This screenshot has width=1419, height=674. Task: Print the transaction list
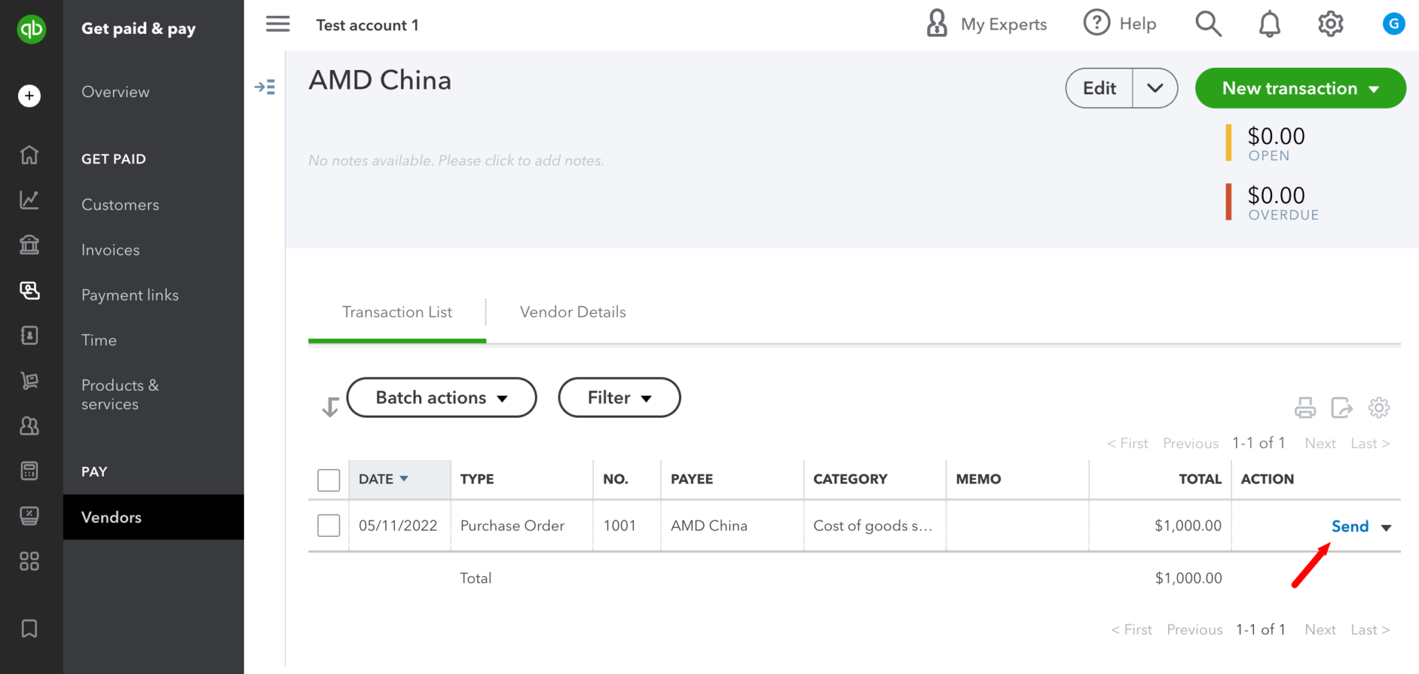pyautogui.click(x=1305, y=408)
